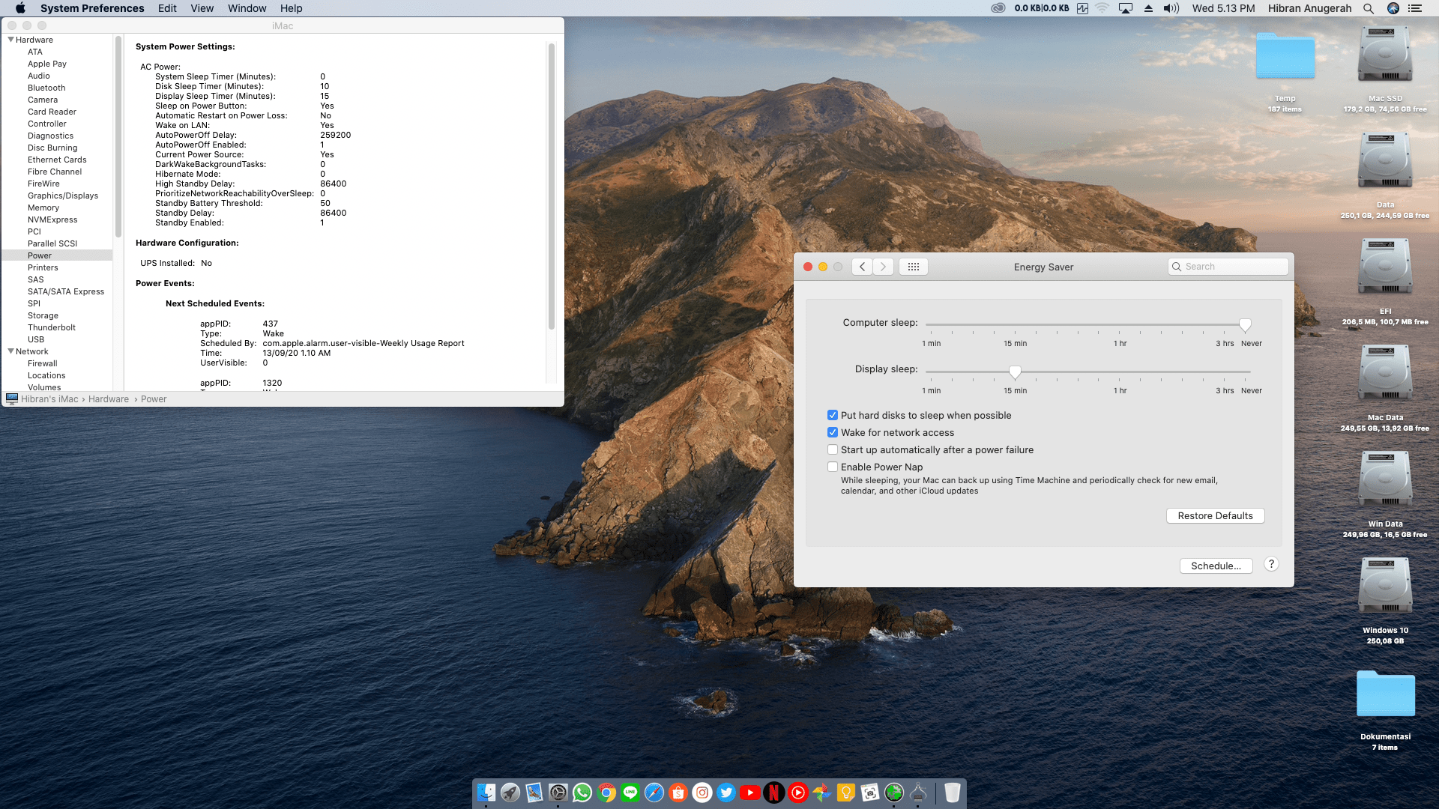The height and width of the screenshot is (809, 1439).
Task: Click the back arrow in Energy Saver
Action: point(862,267)
